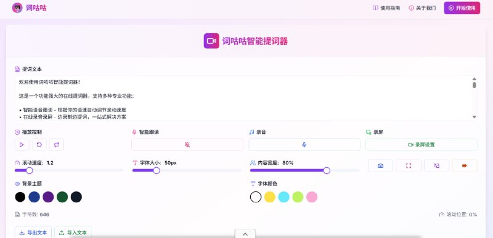This screenshot has height=238, width=493.
Task: Click the 滚动位置 gauge icon
Action: (441, 215)
